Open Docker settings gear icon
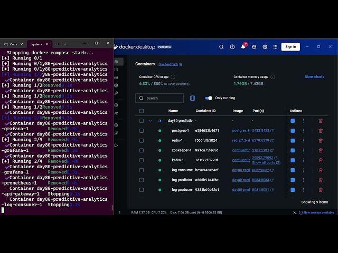This screenshot has height=253, width=338. point(265,47)
